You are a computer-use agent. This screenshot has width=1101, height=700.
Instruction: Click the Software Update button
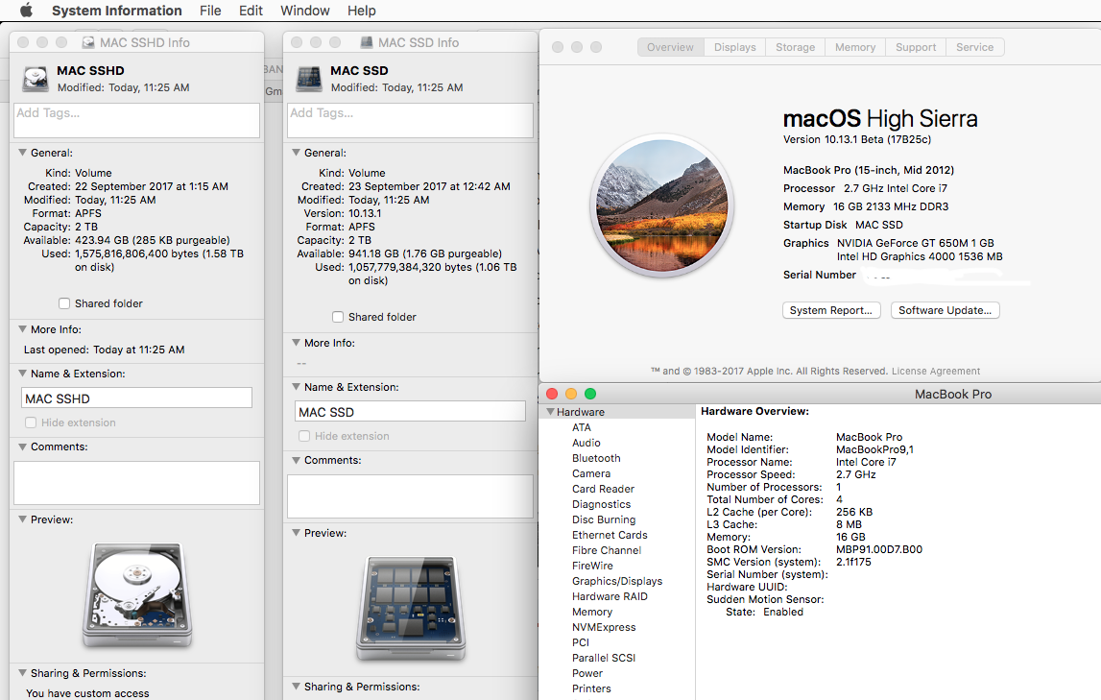coord(945,310)
